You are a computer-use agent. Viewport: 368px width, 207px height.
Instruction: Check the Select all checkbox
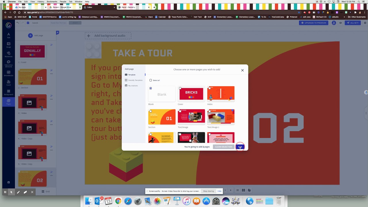151,80
